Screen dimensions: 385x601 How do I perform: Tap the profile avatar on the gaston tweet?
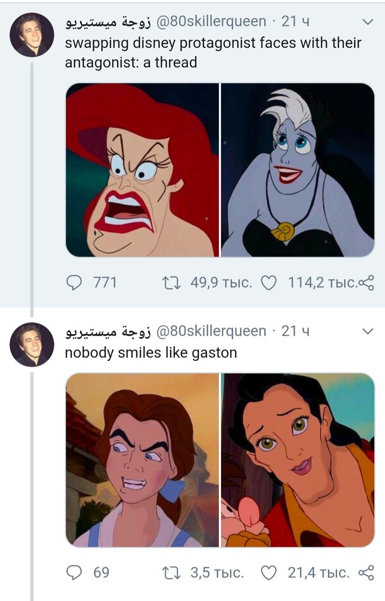pyautogui.click(x=32, y=344)
